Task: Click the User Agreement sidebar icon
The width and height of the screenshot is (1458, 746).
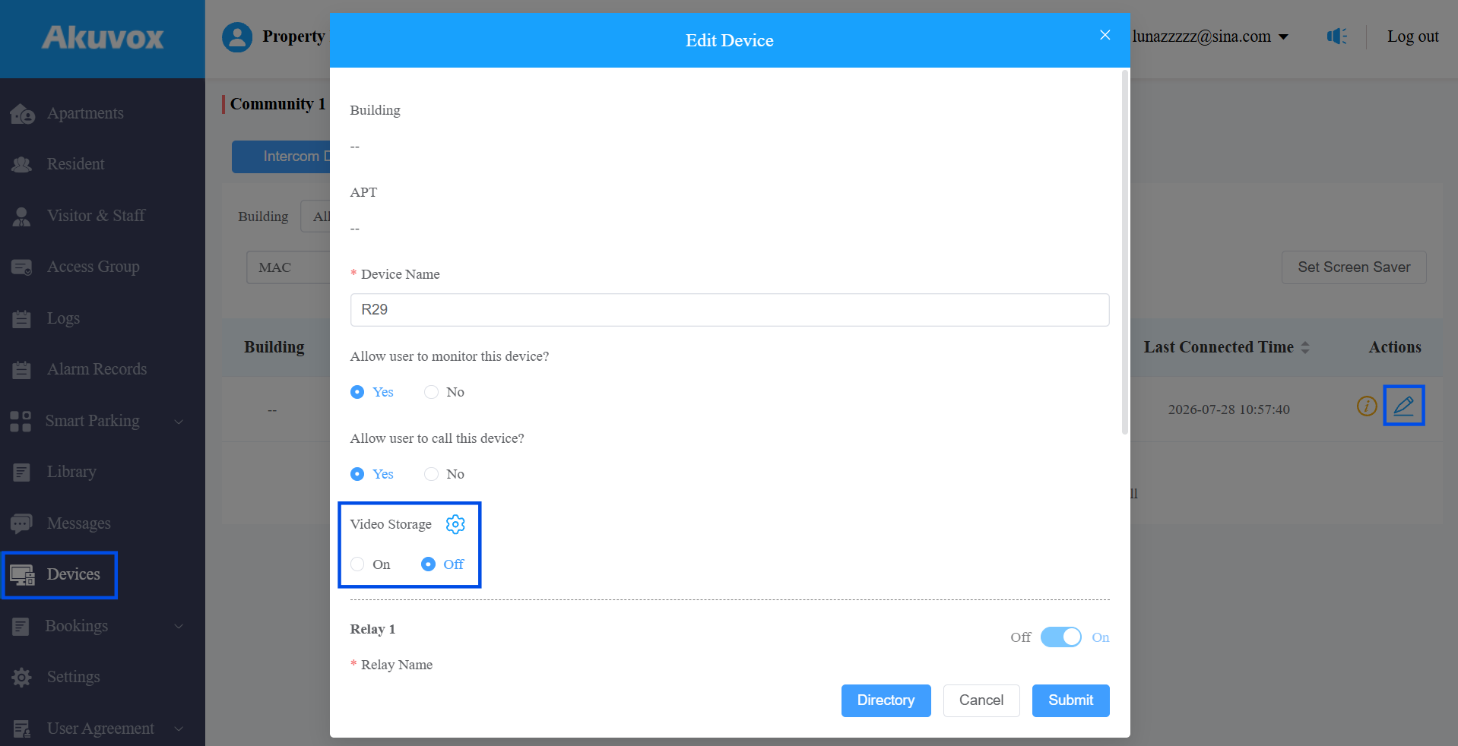Action: point(22,729)
